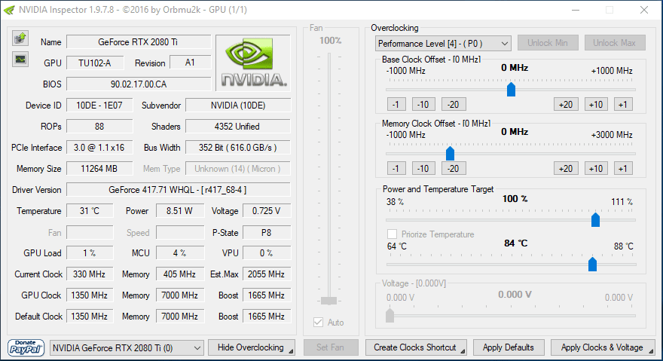Click the Bus Width value 352 Bit

point(238,148)
